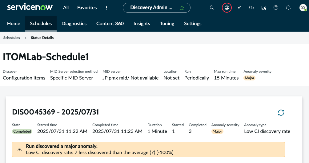Click the globe scope selector icon
309x163 pixels.
tap(227, 8)
